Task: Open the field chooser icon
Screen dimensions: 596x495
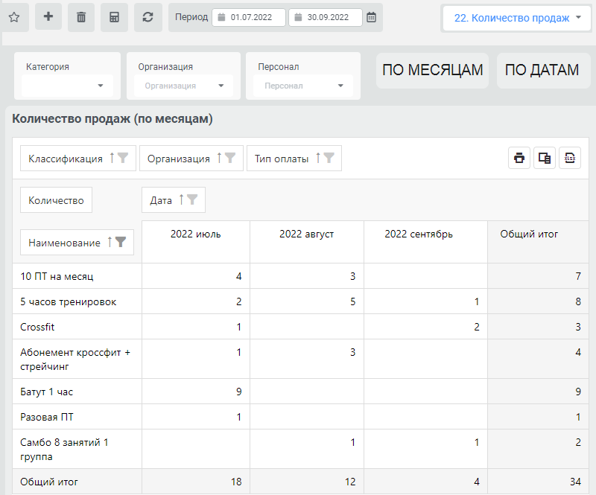Action: click(545, 158)
